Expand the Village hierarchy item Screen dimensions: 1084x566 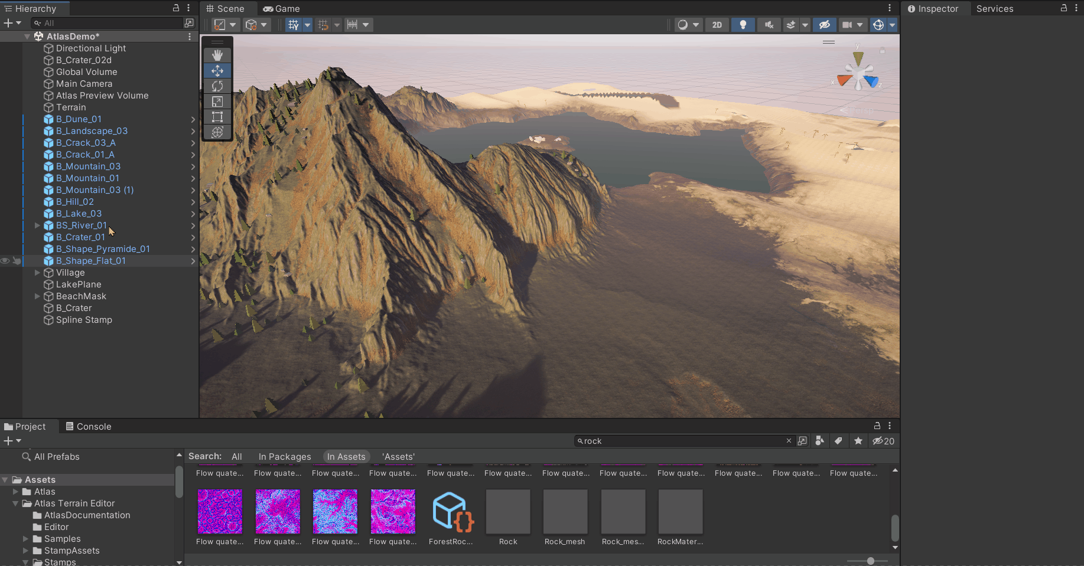pyautogui.click(x=37, y=273)
